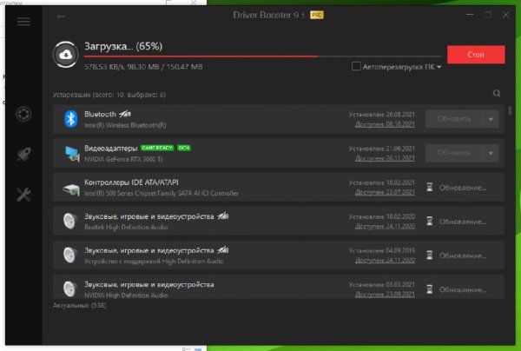The width and height of the screenshot is (521, 351).
Task: Click the installed date 26.08.2021
Action: coord(381,115)
